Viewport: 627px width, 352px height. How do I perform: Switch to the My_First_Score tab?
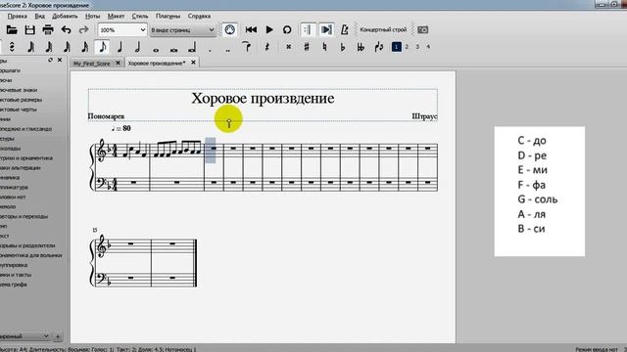point(91,63)
